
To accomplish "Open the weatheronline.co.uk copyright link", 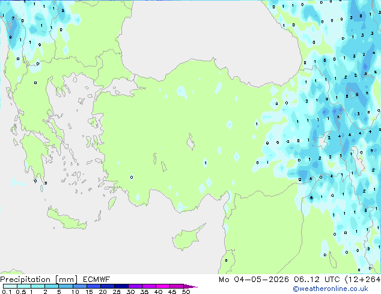I will pos(330,289).
